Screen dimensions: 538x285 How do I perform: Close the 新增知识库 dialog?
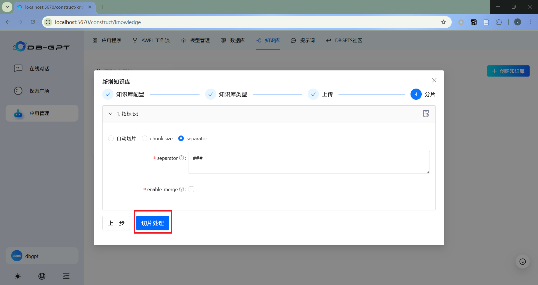pyautogui.click(x=434, y=80)
